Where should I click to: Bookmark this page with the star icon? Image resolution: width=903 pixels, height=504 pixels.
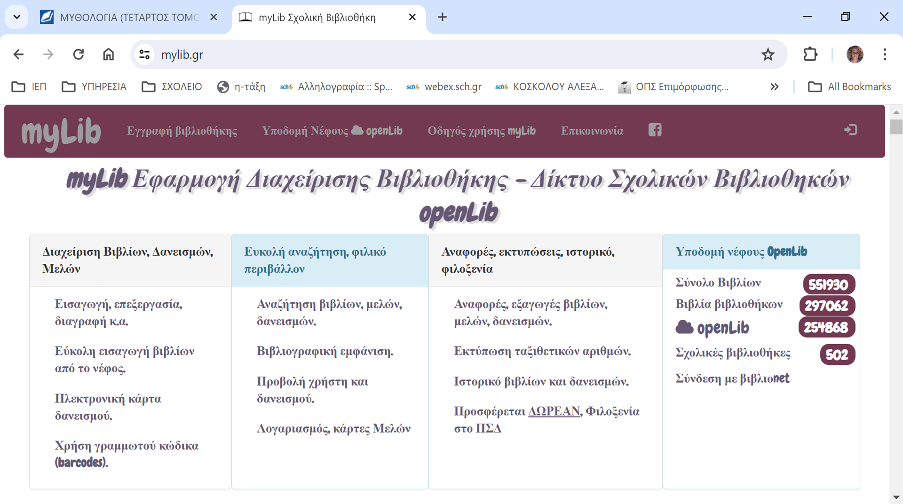768,55
